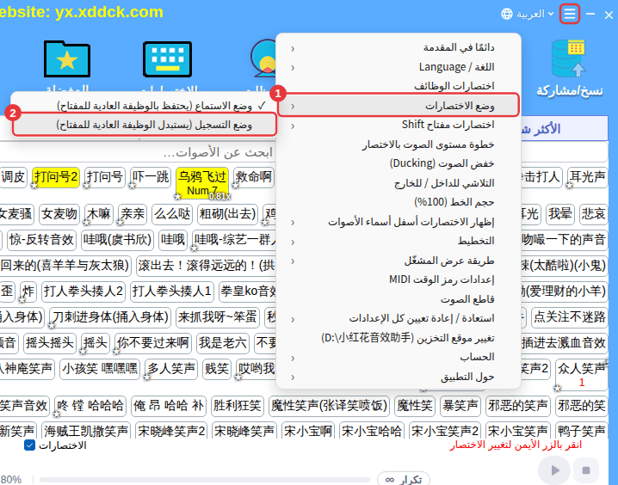Image resolution: width=618 pixels, height=485 pixels.
Task: Select وضع الاستماع listening mode option
Action: tap(145, 106)
